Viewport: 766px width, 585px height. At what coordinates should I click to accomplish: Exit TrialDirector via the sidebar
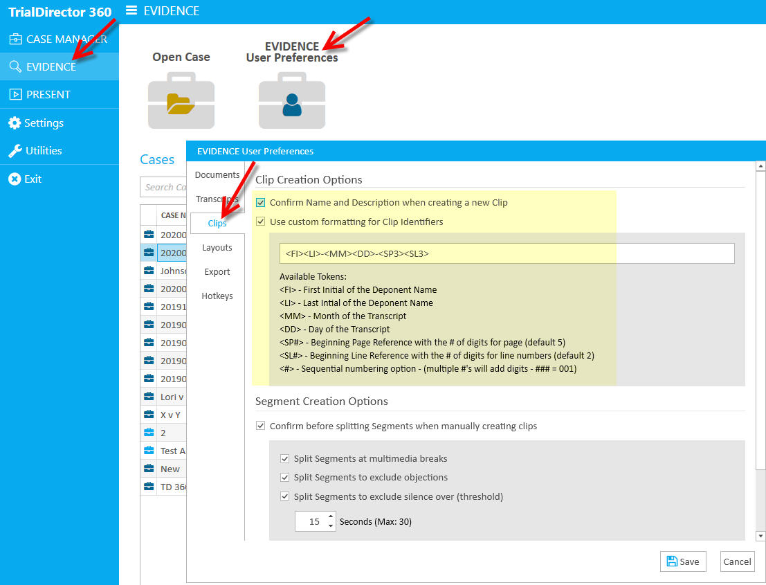pyautogui.click(x=59, y=179)
